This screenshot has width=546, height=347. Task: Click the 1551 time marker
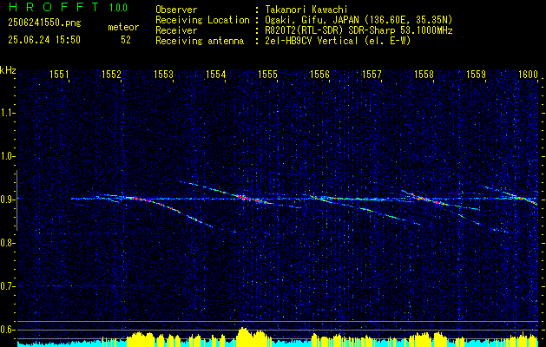(59, 74)
